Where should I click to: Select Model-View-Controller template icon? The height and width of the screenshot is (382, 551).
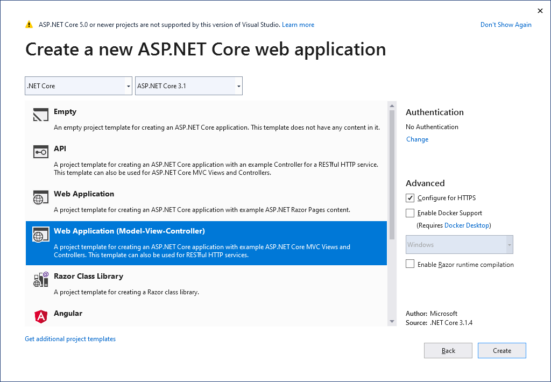click(x=41, y=235)
